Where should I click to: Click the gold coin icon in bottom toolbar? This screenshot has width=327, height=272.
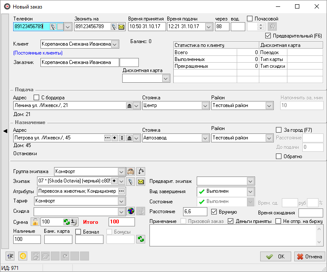[23, 256]
